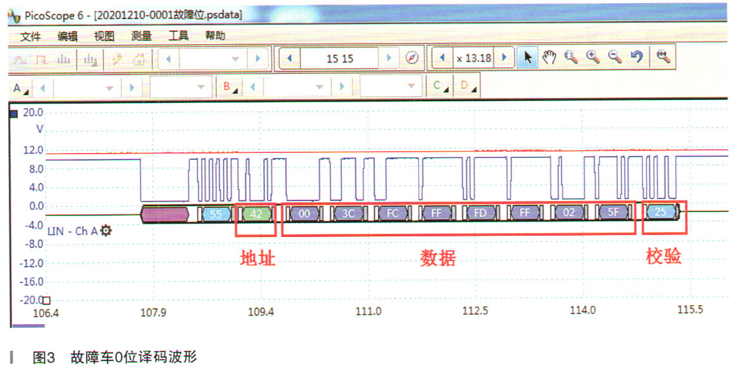This screenshot has height=371, width=735.
Task: Select the 00 data packet
Action: pyautogui.click(x=304, y=214)
